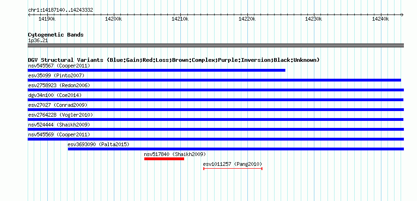Click the 14210k ruler tick label

pyautogui.click(x=180, y=19)
